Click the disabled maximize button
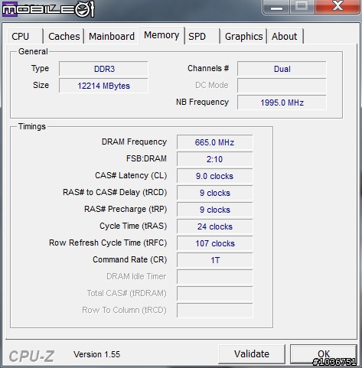The height and width of the screenshot is (368, 362). coord(302,6)
